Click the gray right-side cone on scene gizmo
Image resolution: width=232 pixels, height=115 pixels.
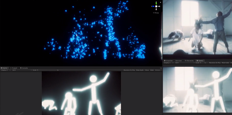point(159,6)
